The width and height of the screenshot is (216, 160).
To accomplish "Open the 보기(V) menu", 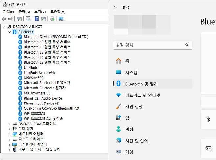I will click(x=40, y=12).
